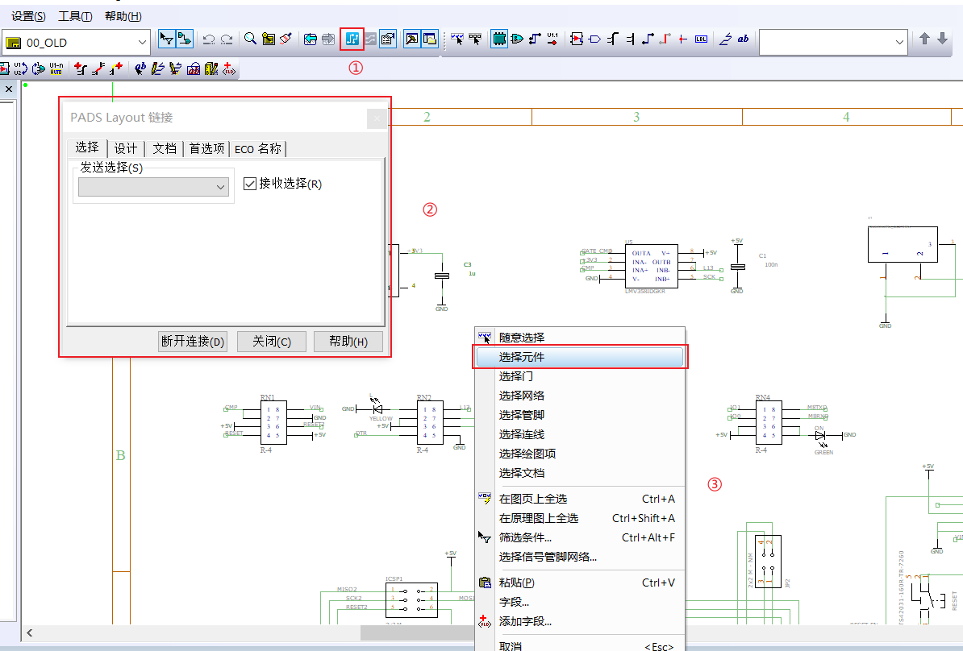Go to the previous view
The width and height of the screenshot is (963, 651).
(x=311, y=39)
